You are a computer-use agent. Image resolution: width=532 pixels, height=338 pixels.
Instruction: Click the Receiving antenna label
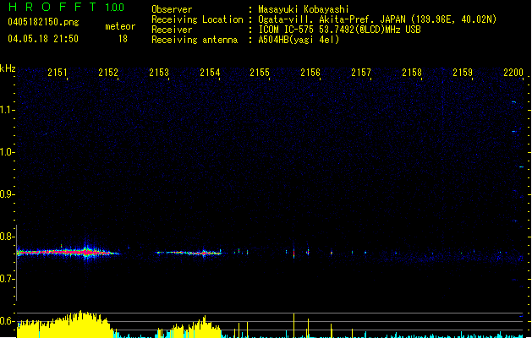195,40
